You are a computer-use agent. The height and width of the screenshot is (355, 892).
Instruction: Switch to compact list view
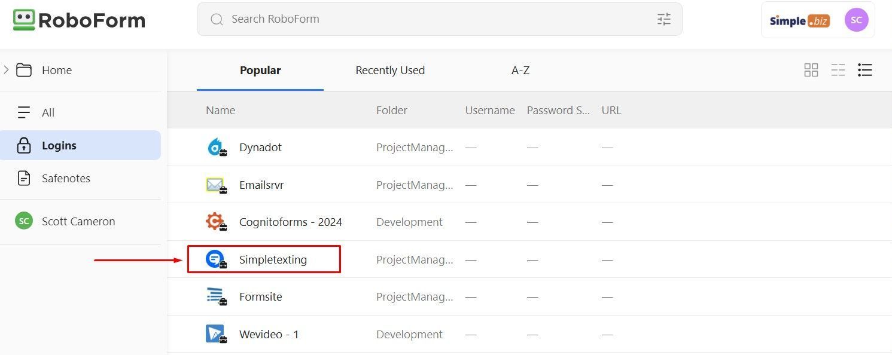tap(838, 71)
